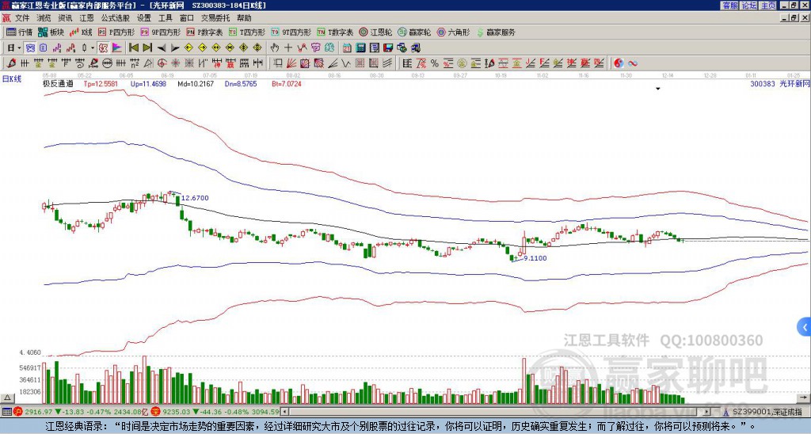Image resolution: width=811 pixels, height=434 pixels.
Task: Select the zigzag wave line tool
Action: 346,63
